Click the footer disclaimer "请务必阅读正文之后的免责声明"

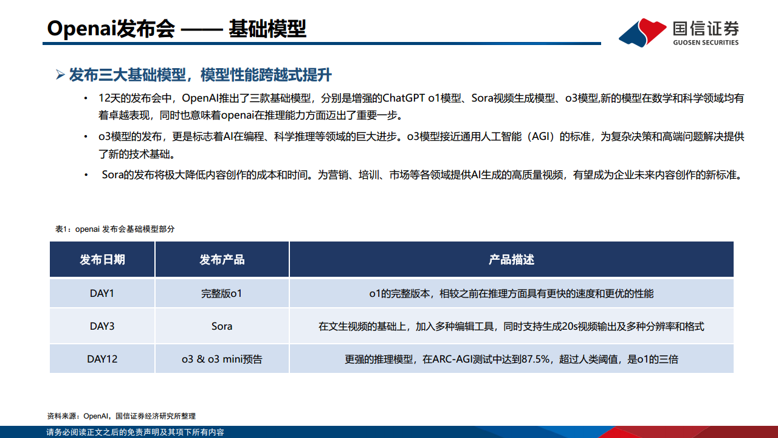[x=136, y=432]
